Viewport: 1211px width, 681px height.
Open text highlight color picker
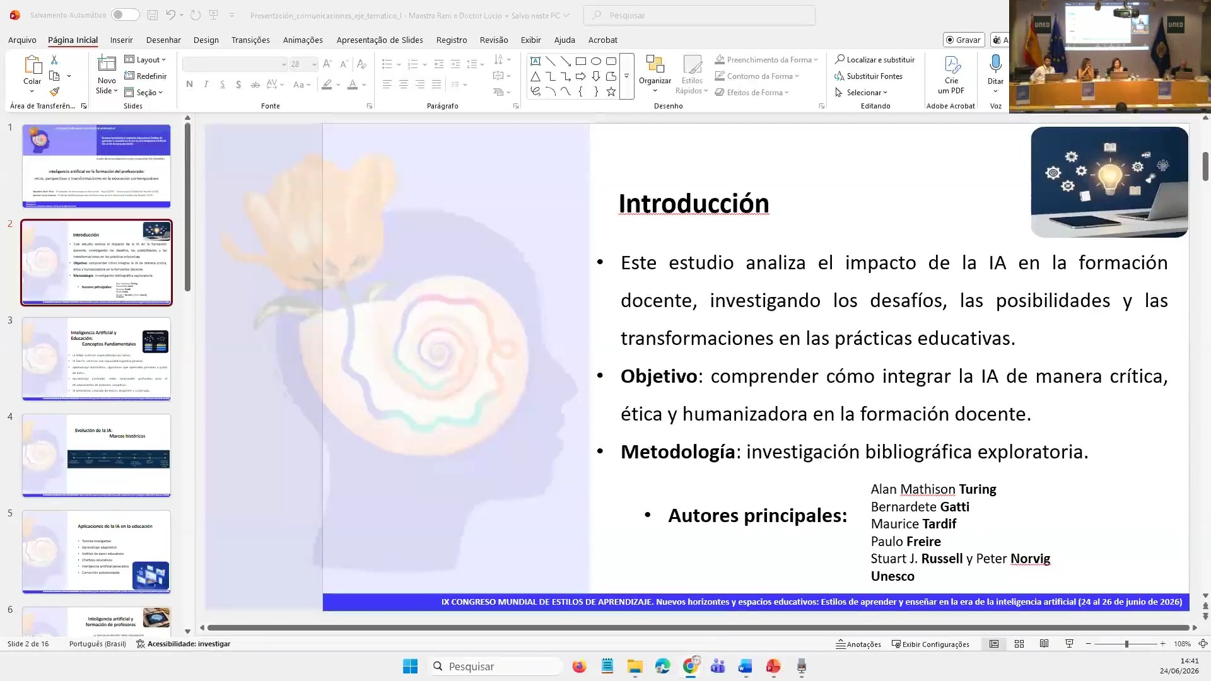pyautogui.click(x=327, y=84)
